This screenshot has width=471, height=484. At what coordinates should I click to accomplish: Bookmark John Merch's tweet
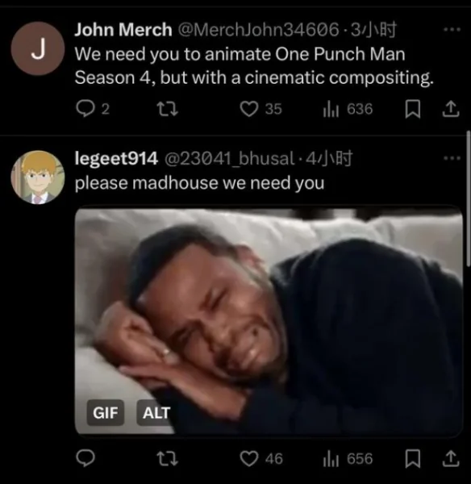pyautogui.click(x=413, y=109)
